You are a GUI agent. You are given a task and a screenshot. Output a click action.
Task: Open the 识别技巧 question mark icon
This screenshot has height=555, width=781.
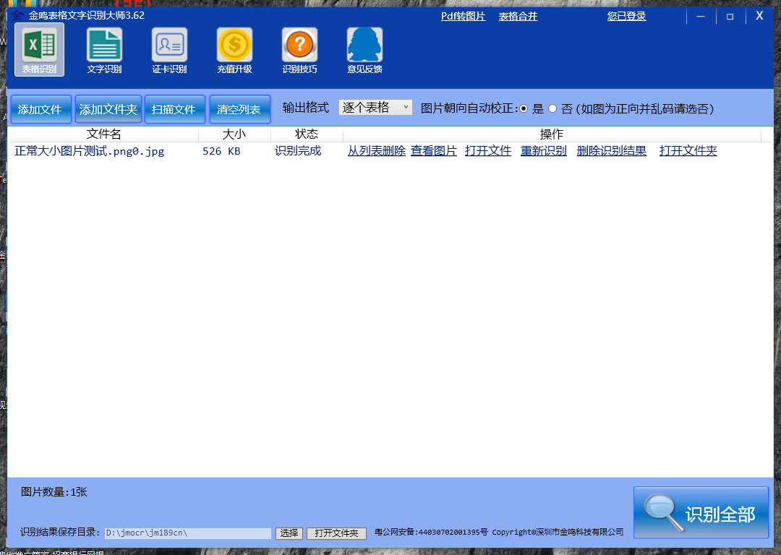299,48
